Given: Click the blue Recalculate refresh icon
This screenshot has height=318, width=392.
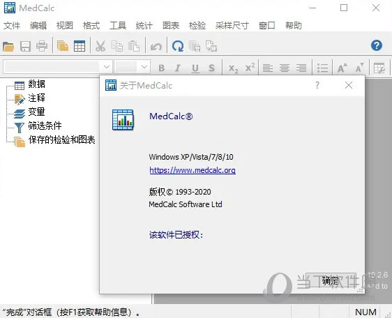Looking at the screenshot, I should coord(178,46).
